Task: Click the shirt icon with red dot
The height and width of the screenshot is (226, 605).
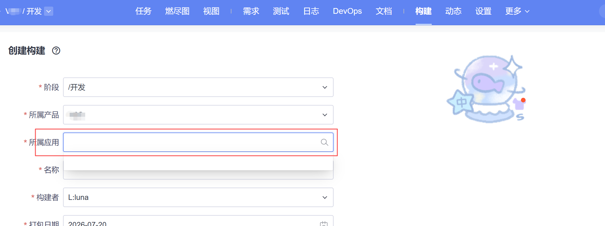Action: tap(520, 104)
